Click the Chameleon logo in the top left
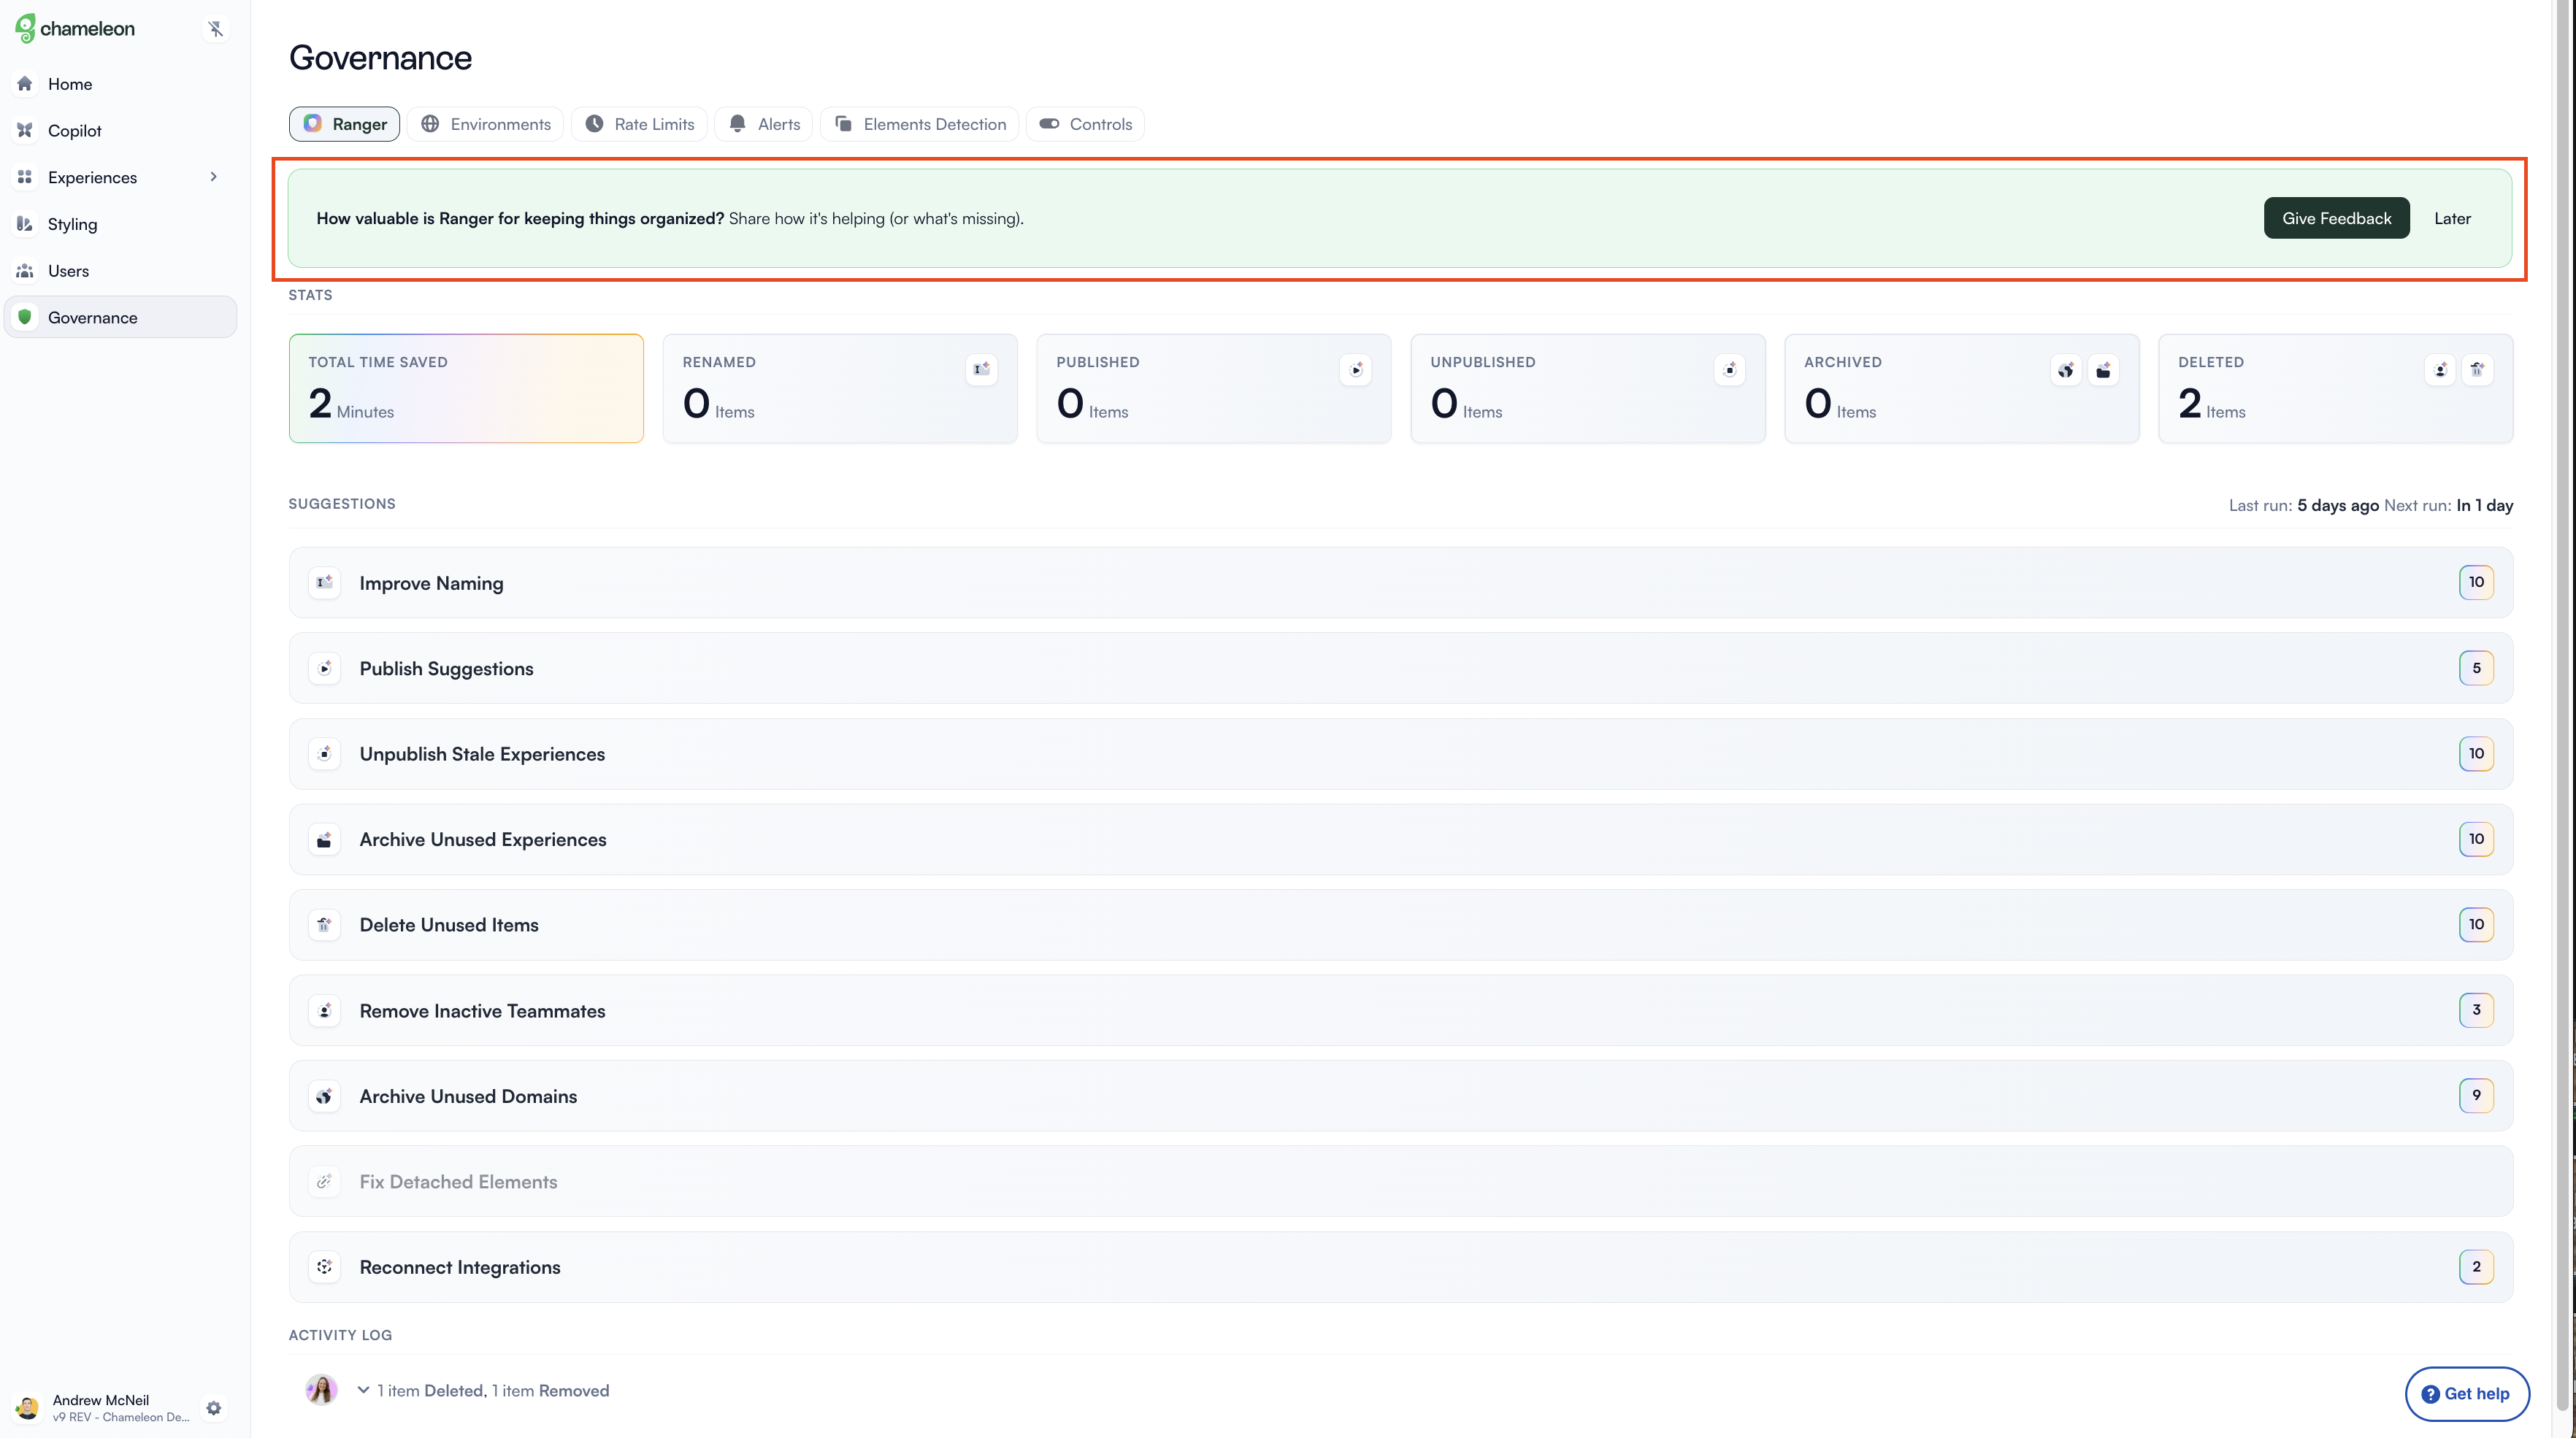Screen dimensions: 2576x1438 point(75,28)
